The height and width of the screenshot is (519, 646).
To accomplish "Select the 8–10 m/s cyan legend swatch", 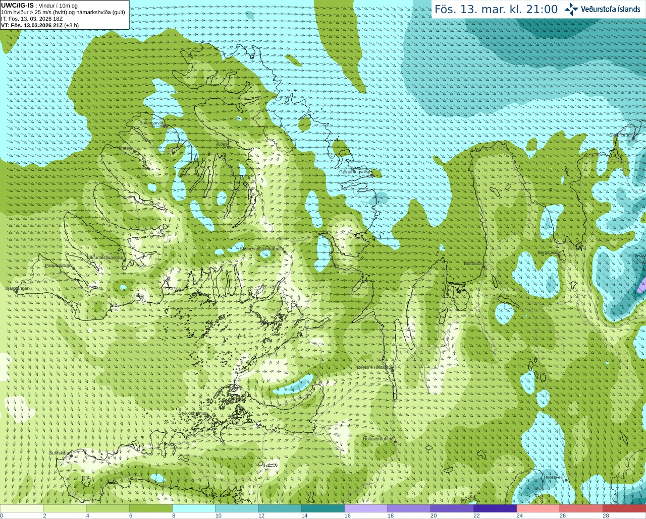I will [x=194, y=508].
